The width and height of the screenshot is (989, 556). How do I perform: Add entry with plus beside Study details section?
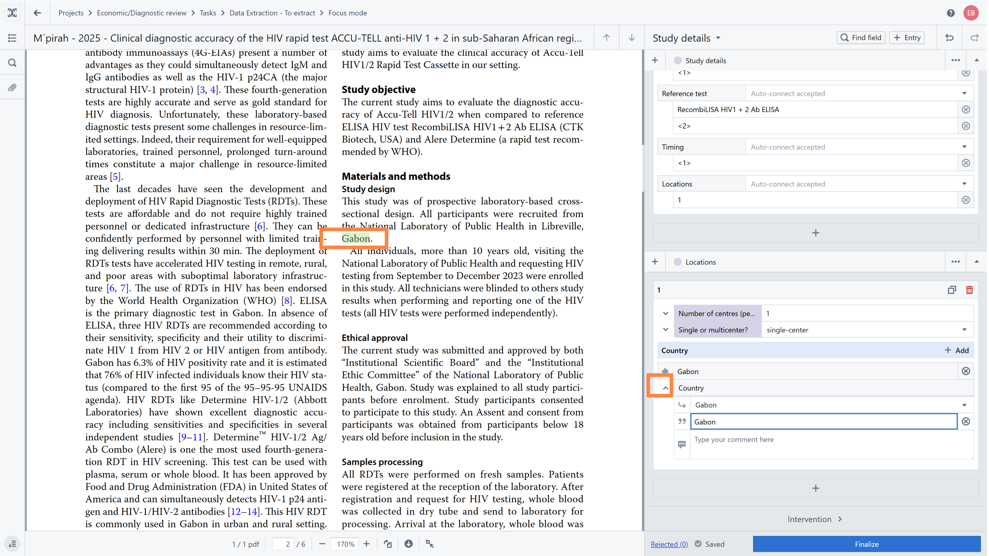coord(655,60)
